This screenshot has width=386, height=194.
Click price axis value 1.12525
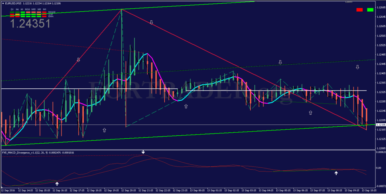point(381,45)
